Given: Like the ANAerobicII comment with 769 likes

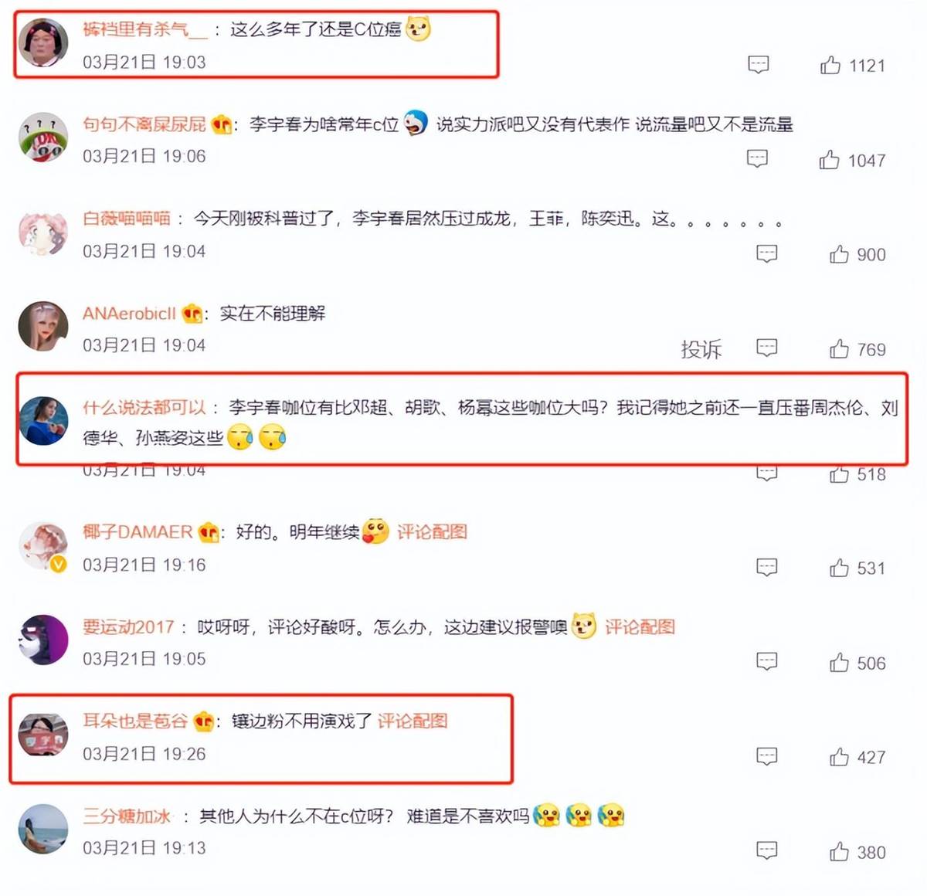Looking at the screenshot, I should tap(839, 349).
